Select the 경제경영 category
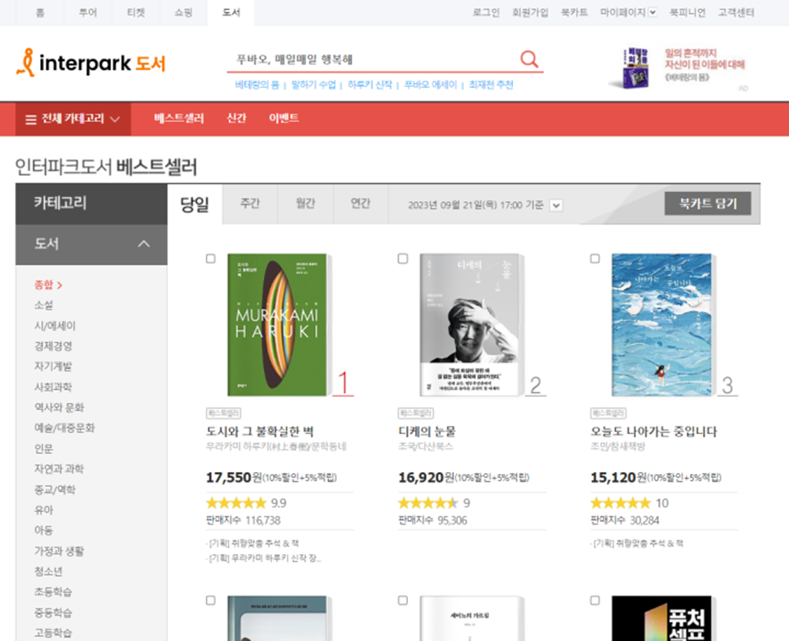The image size is (789, 641). (53, 346)
